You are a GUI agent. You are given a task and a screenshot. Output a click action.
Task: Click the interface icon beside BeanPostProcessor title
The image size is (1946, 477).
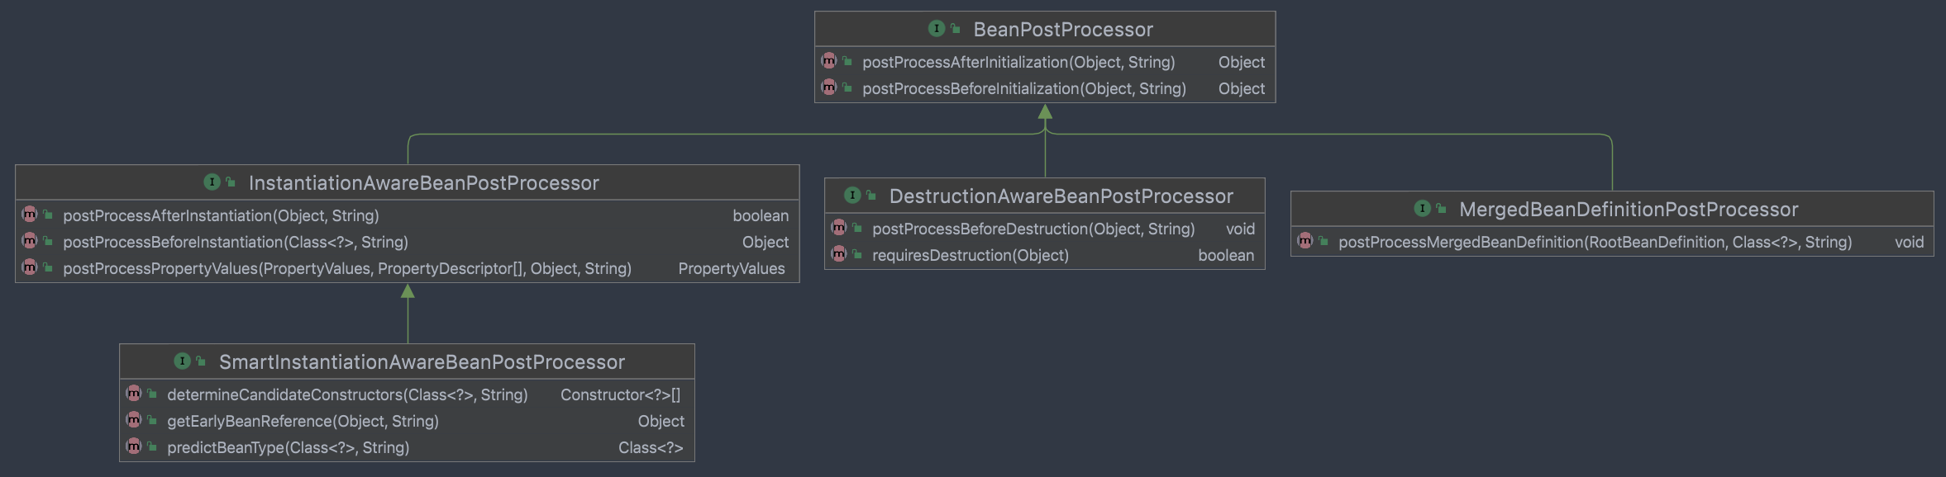point(936,29)
